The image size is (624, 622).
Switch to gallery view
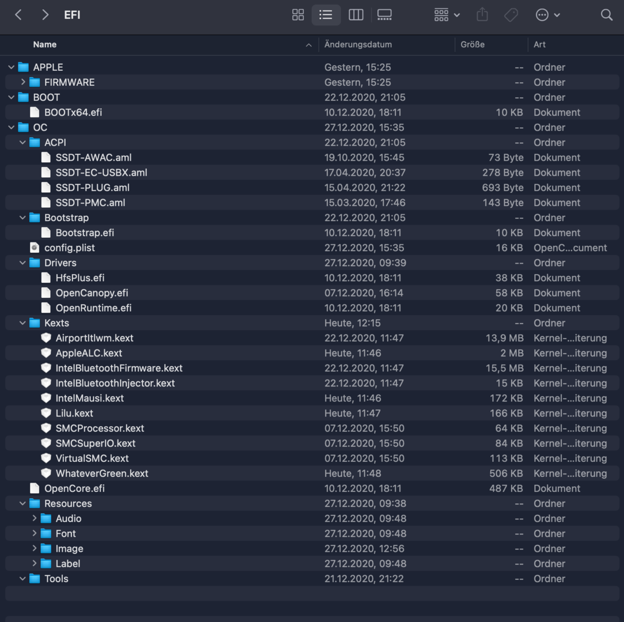point(384,15)
